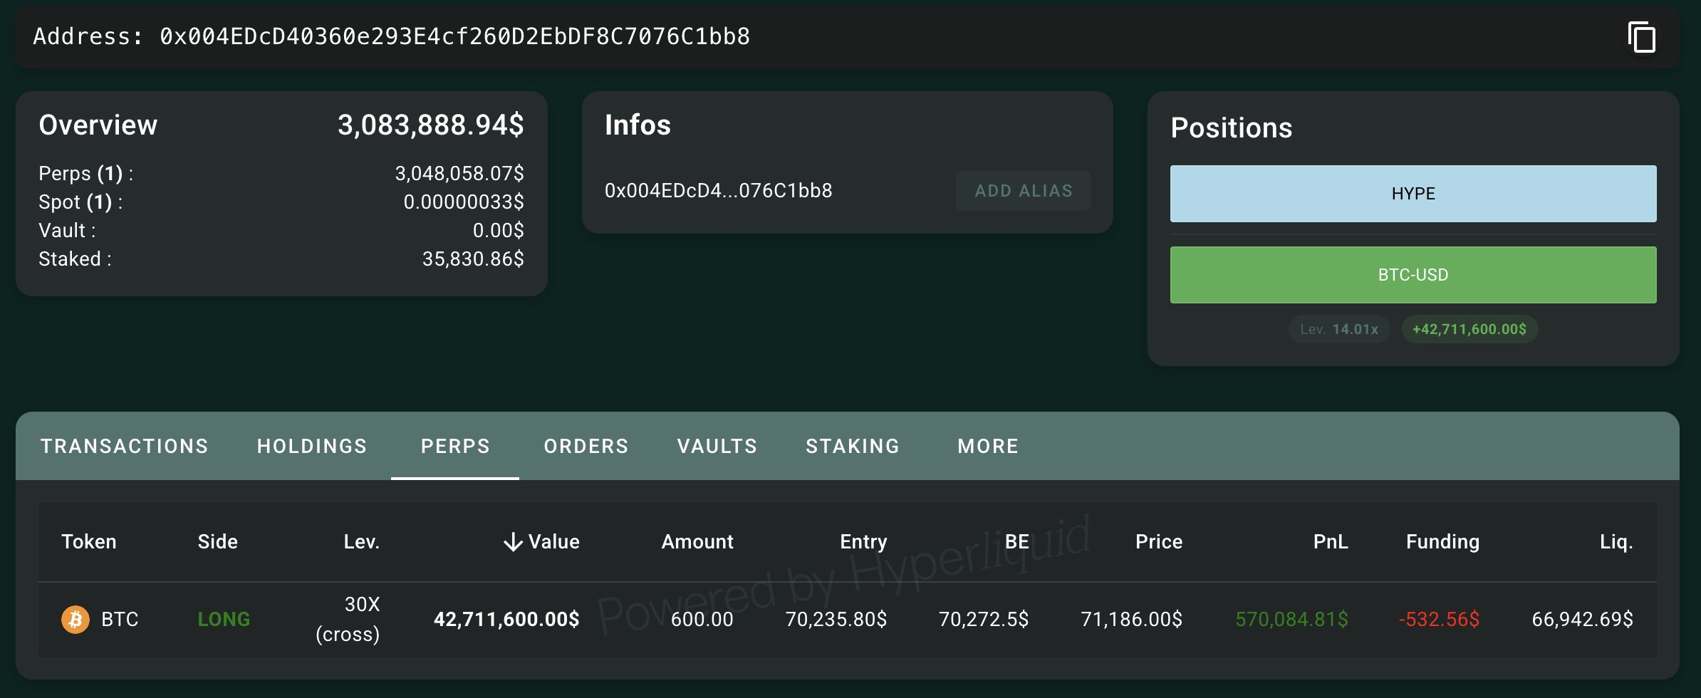1701x698 pixels.
Task: Switch to the Staking tab
Action: (853, 447)
